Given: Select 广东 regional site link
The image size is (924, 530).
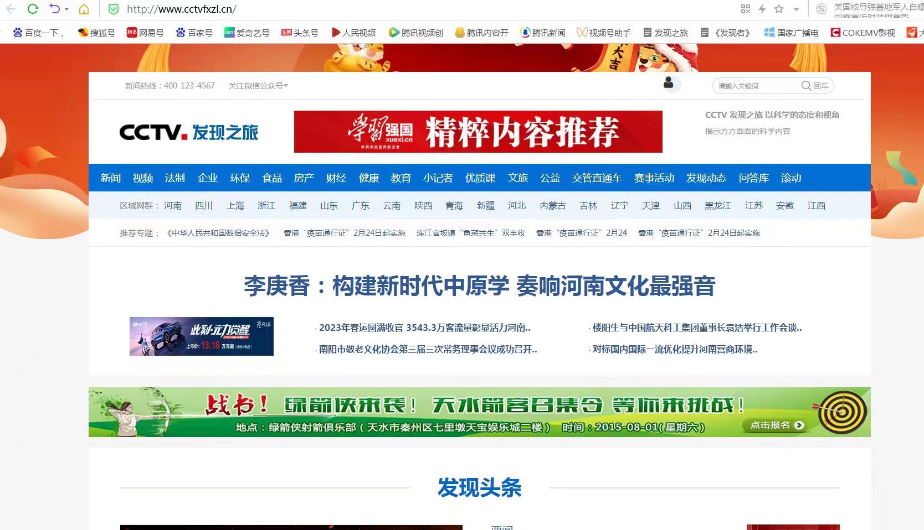Looking at the screenshot, I should point(361,205).
